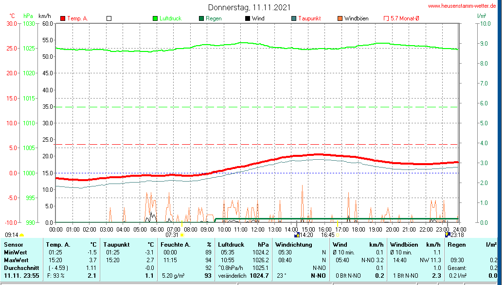The image size is (503, 285).
Task: Click the F: 93 % humidity text
Action: pyautogui.click(x=56, y=275)
